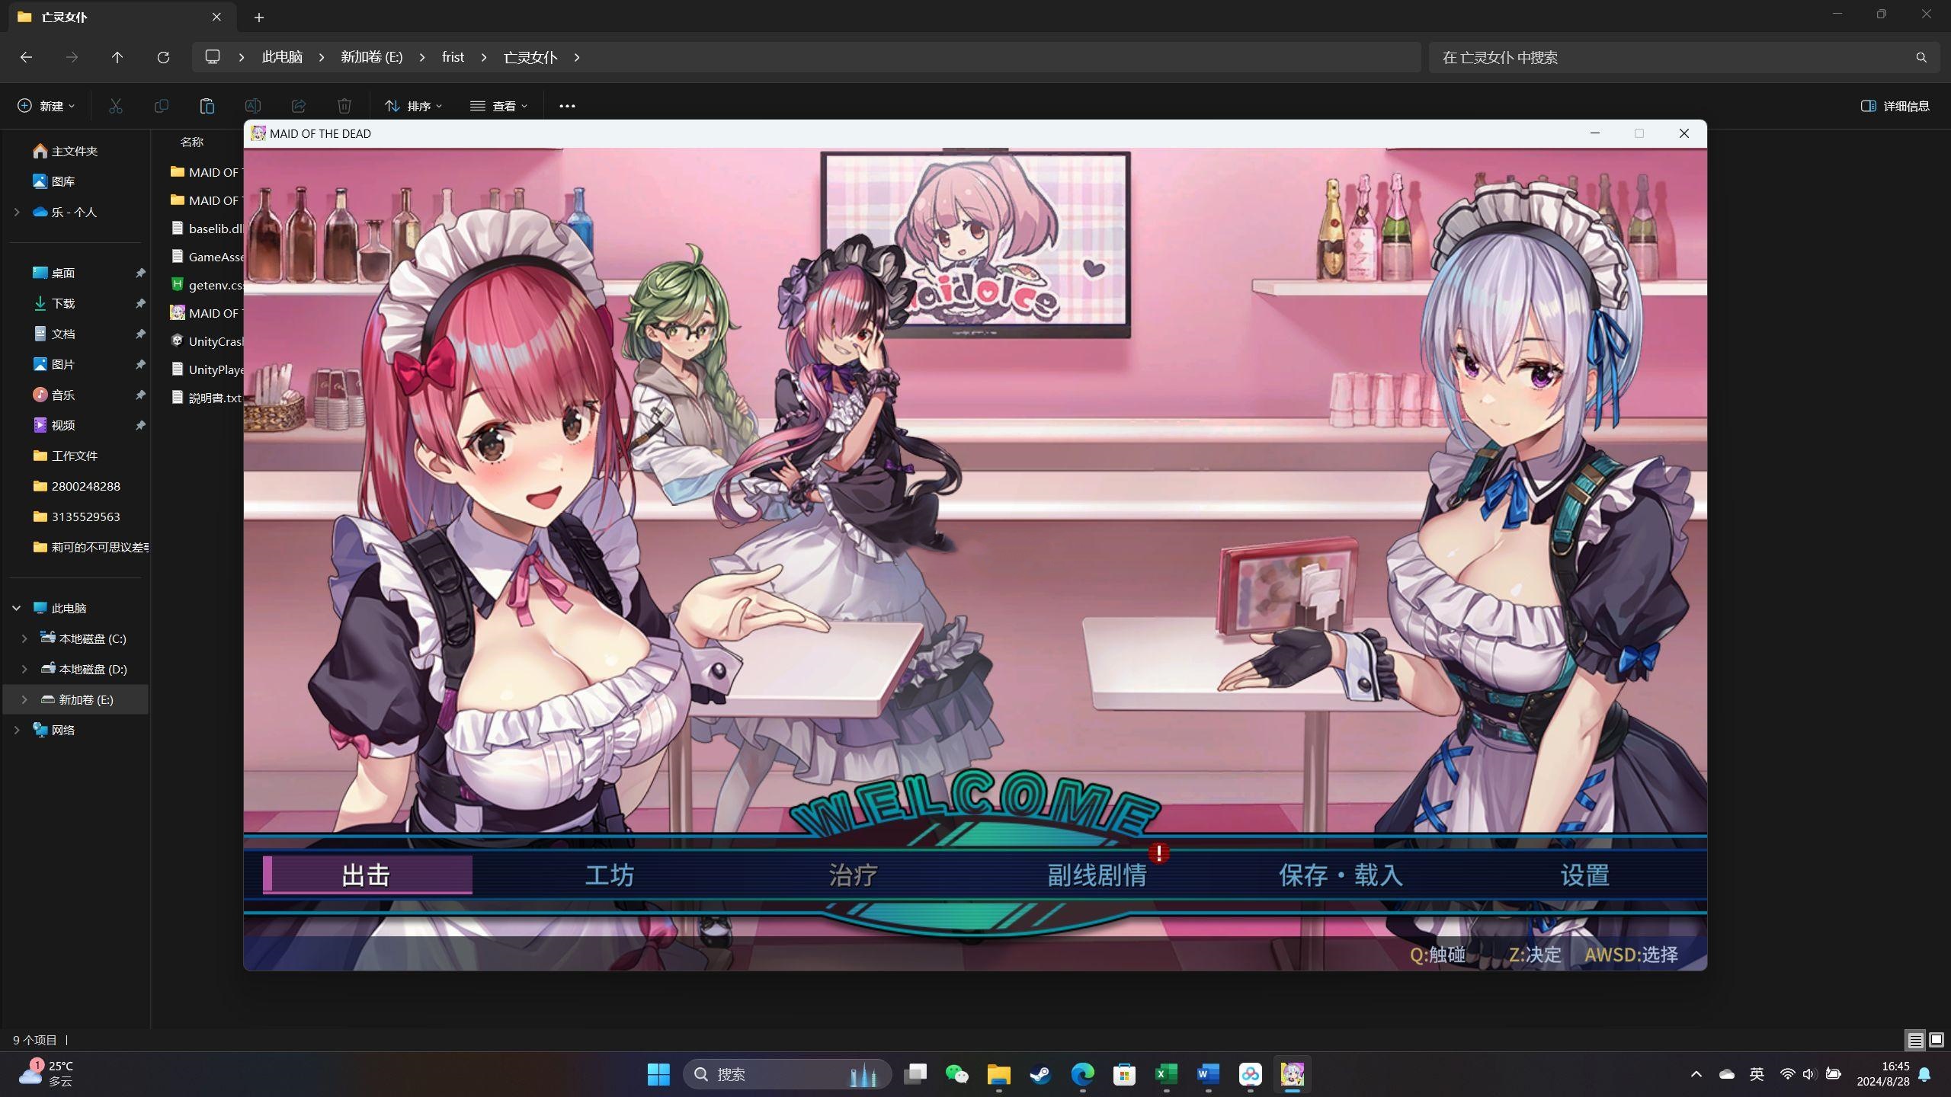Open Microsoft Edge from the taskbar
Screen dimensions: 1951x1097
click(1082, 1075)
